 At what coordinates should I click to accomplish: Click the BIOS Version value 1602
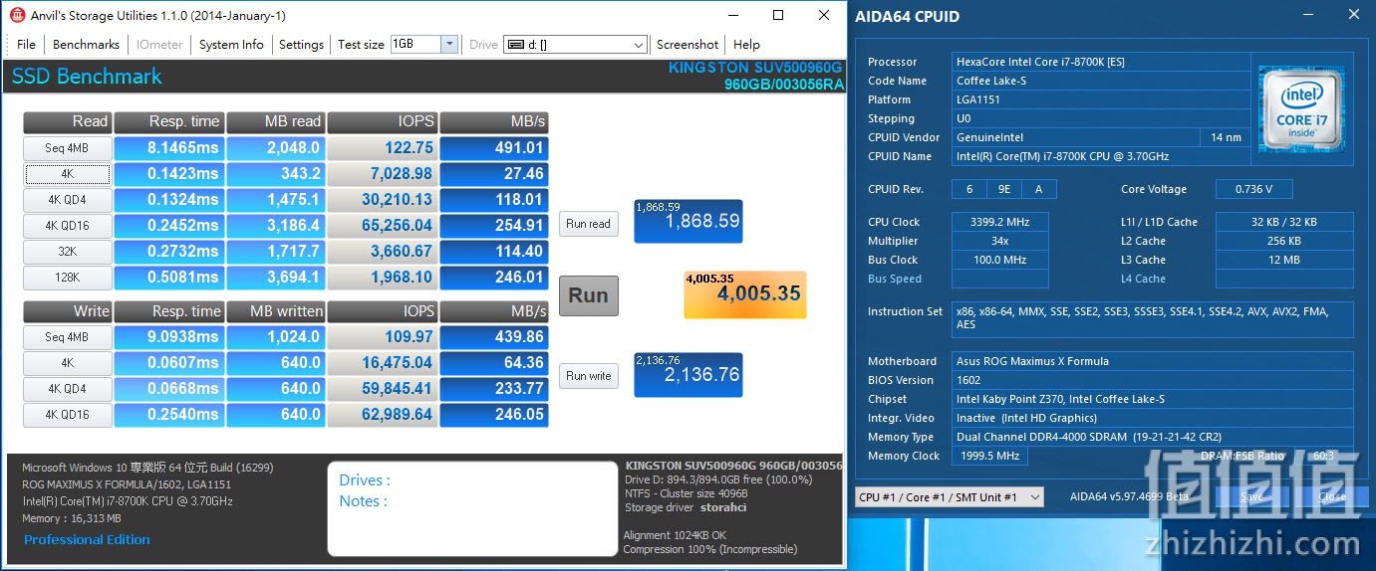[1153, 380]
